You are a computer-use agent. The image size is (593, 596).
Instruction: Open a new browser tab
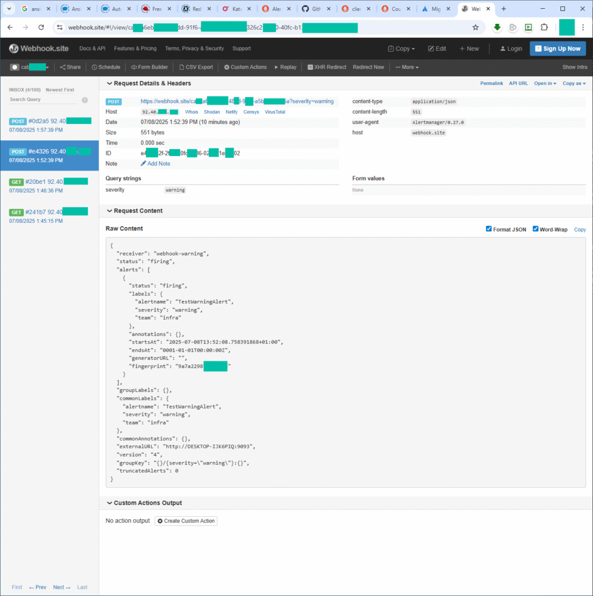503,9
